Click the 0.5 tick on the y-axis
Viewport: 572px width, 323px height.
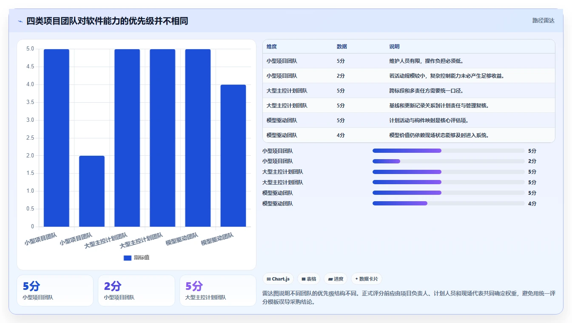click(30, 209)
